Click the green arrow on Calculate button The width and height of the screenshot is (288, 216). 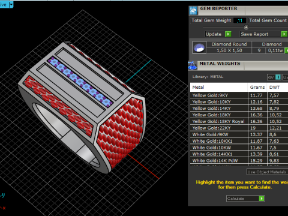click(x=262, y=199)
